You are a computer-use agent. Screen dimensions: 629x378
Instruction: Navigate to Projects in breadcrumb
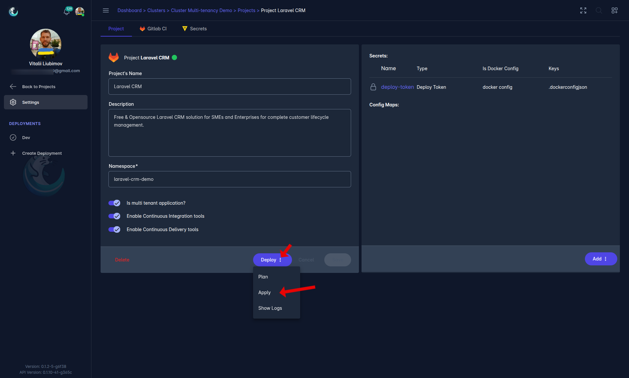pyautogui.click(x=247, y=10)
